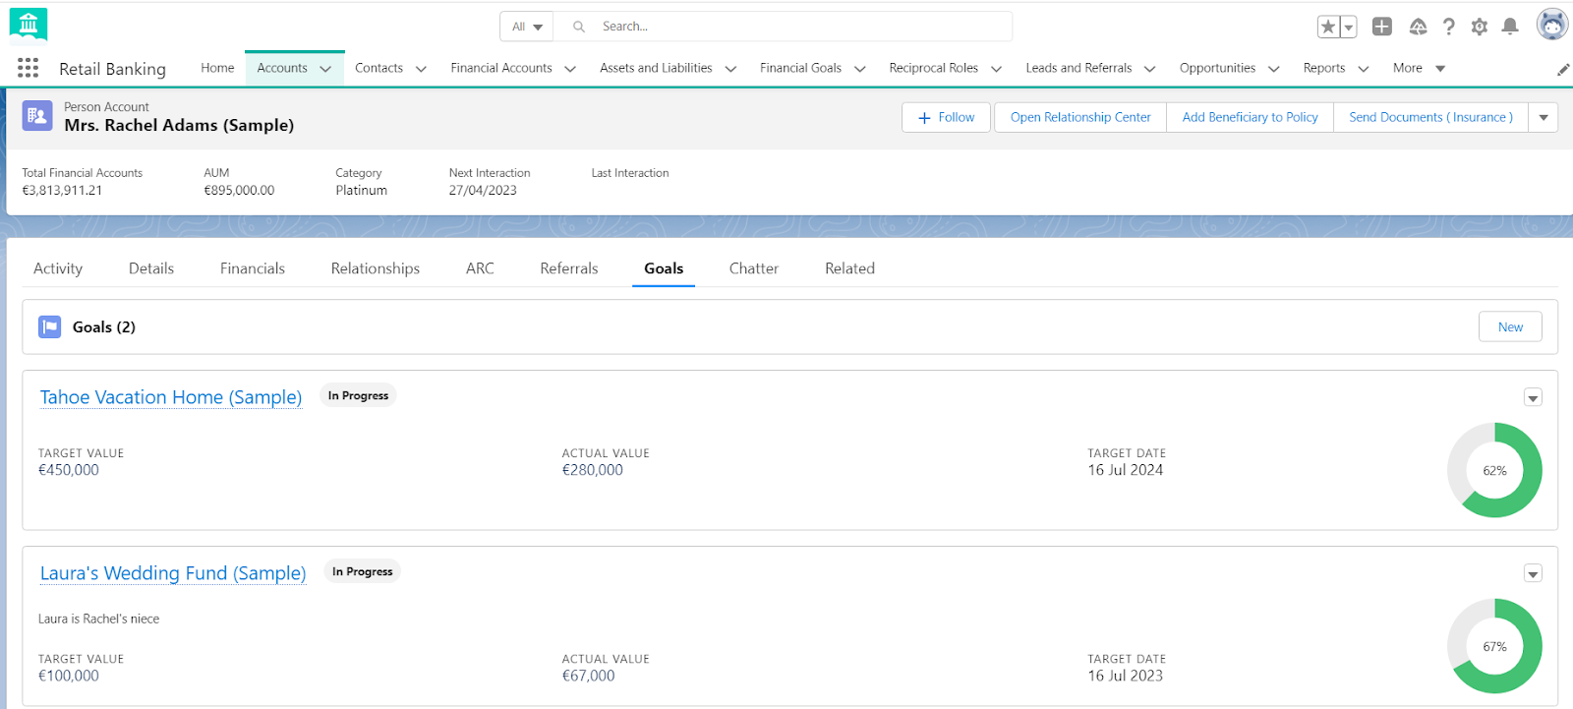Switch to the Activity tab
This screenshot has height=709, width=1573.
[x=58, y=268]
